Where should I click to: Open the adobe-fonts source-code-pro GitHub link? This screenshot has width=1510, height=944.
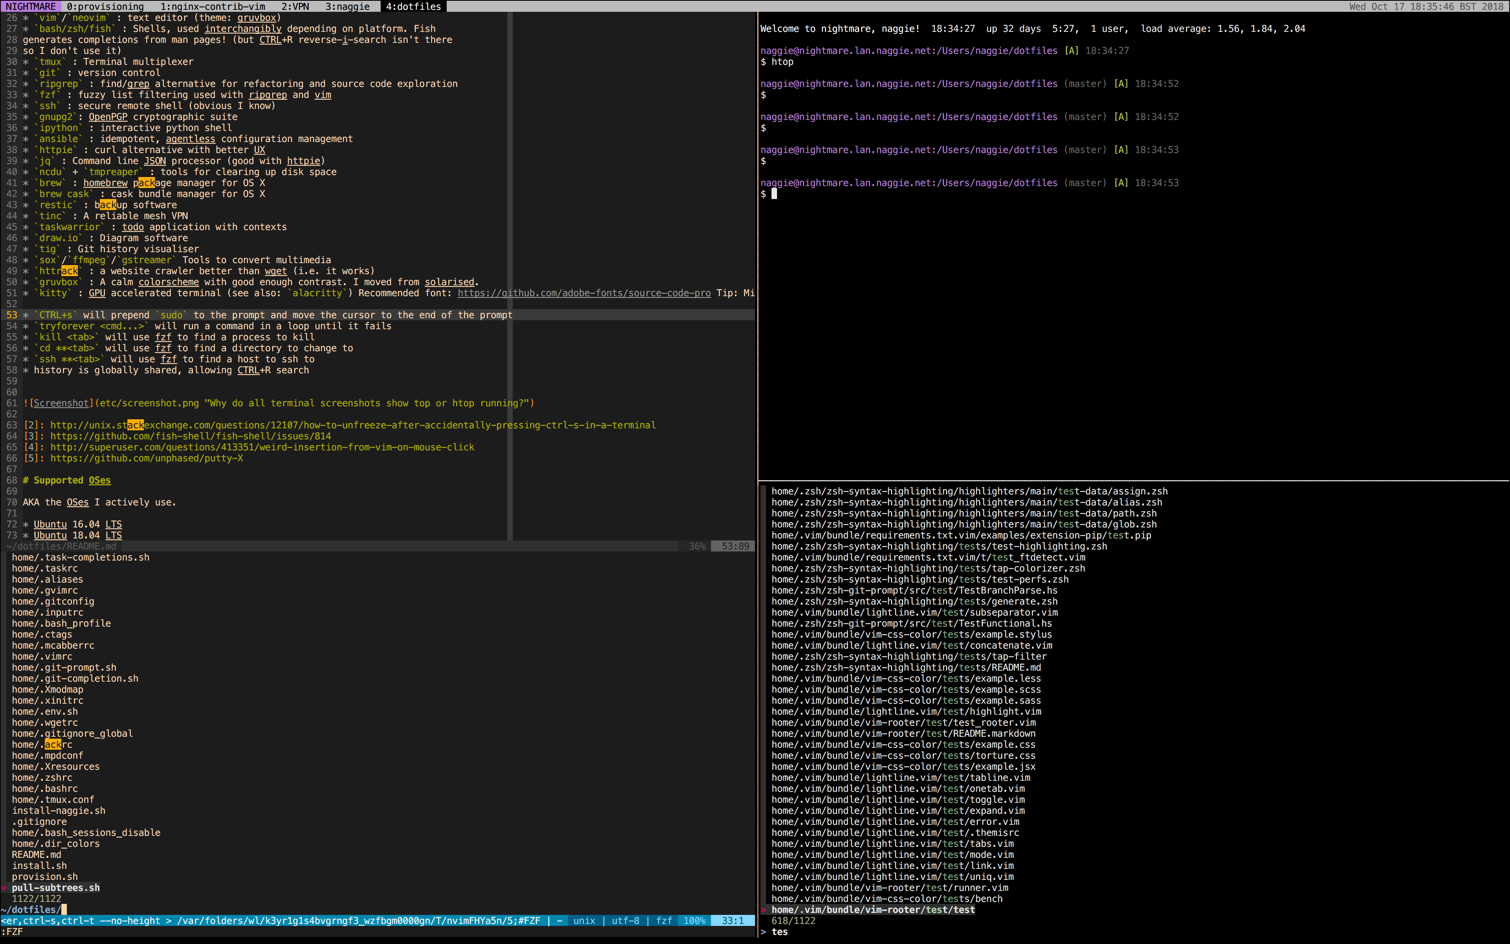point(584,293)
